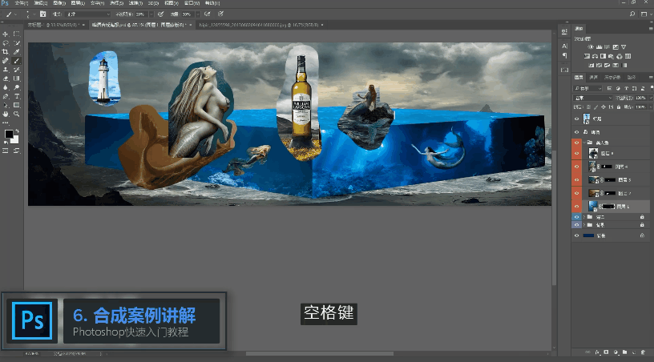Open the Character panel icon
The height and width of the screenshot is (362, 654).
coord(564,46)
